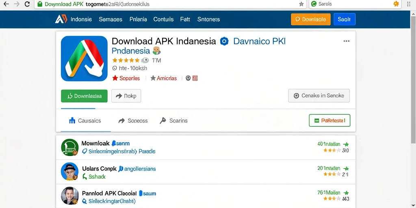This screenshot has width=416, height=208.
Task: Switch to the Causaics tab
Action: [x=85, y=121]
